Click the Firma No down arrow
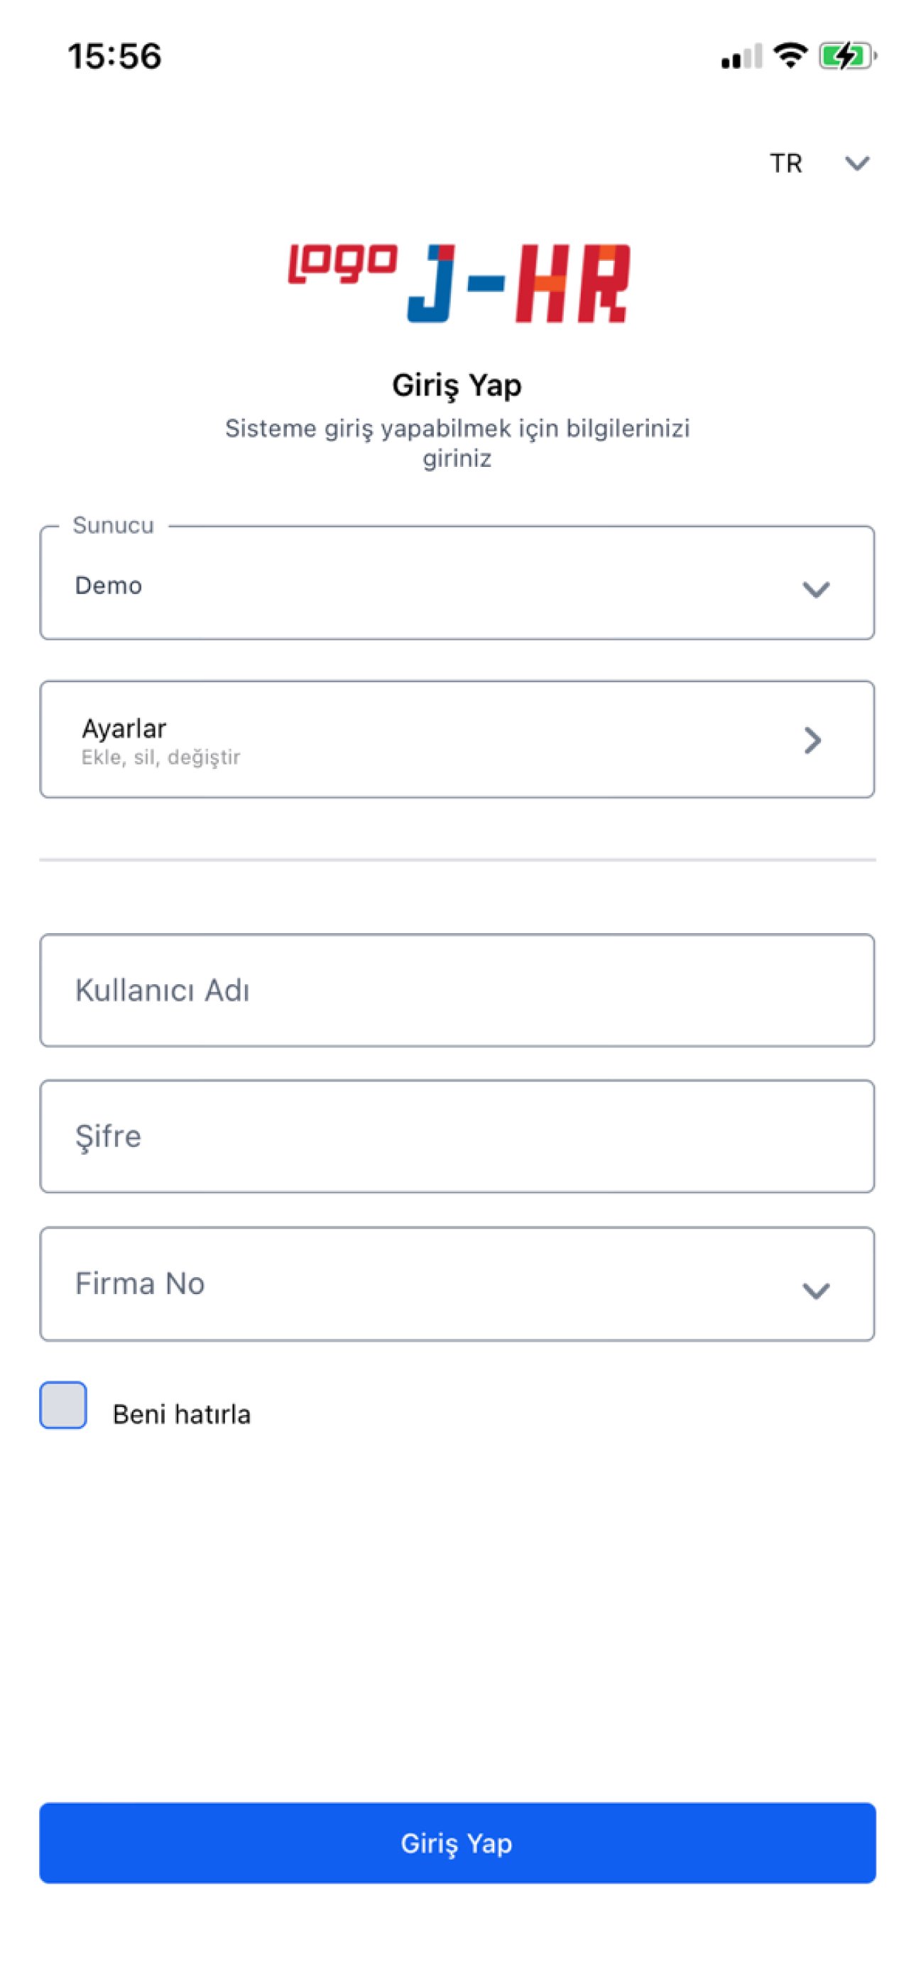 point(816,1291)
